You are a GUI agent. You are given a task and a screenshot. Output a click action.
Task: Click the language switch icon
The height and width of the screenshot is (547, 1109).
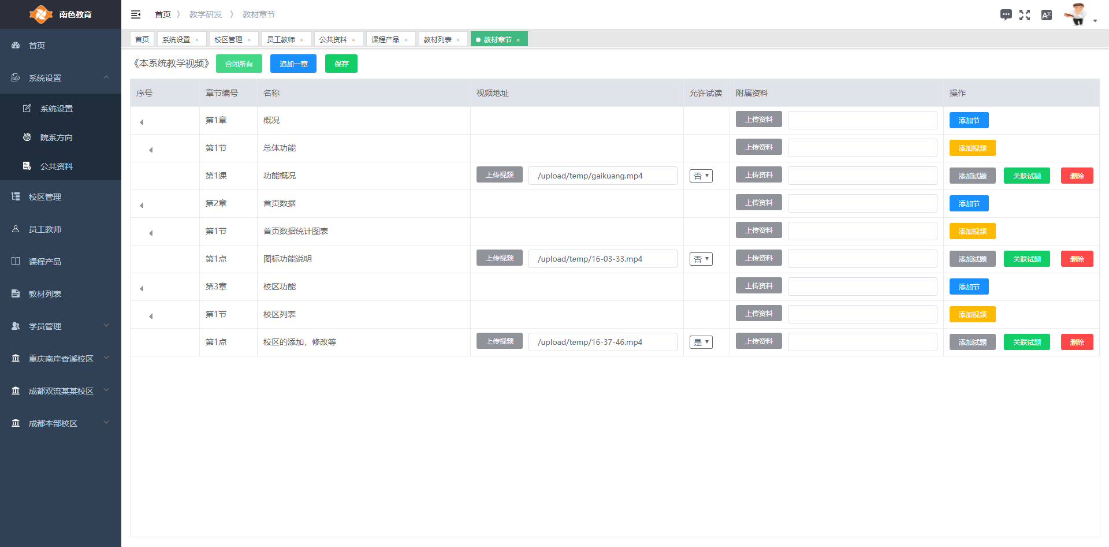coord(1046,15)
